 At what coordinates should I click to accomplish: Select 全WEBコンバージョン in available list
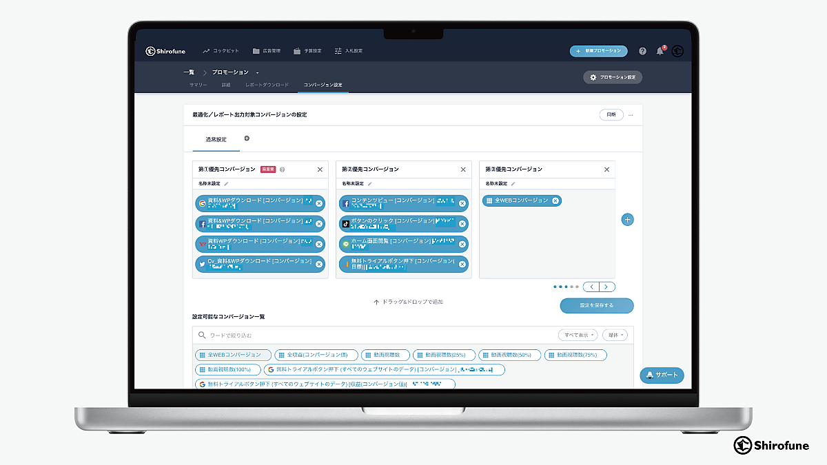[x=234, y=355]
